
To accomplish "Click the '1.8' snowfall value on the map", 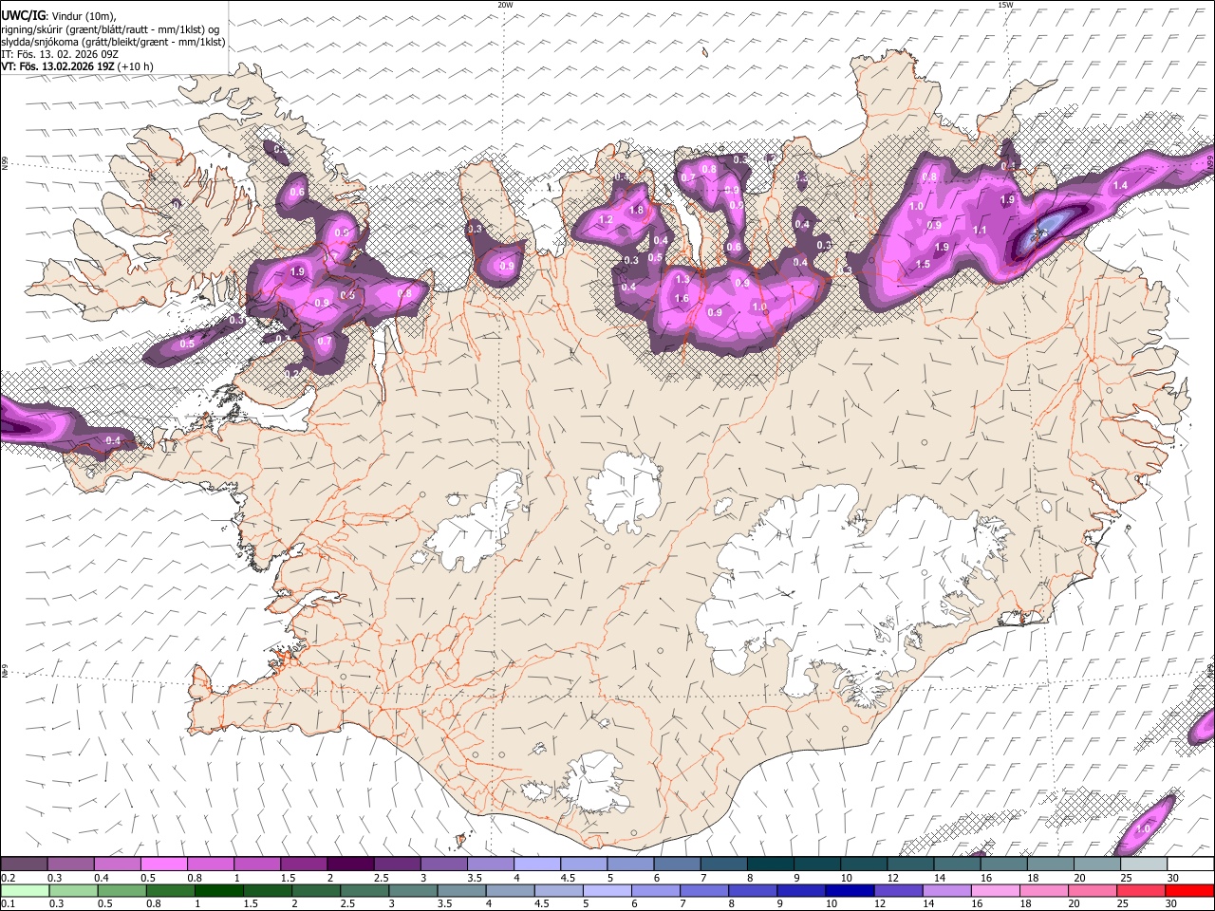I will coord(637,210).
